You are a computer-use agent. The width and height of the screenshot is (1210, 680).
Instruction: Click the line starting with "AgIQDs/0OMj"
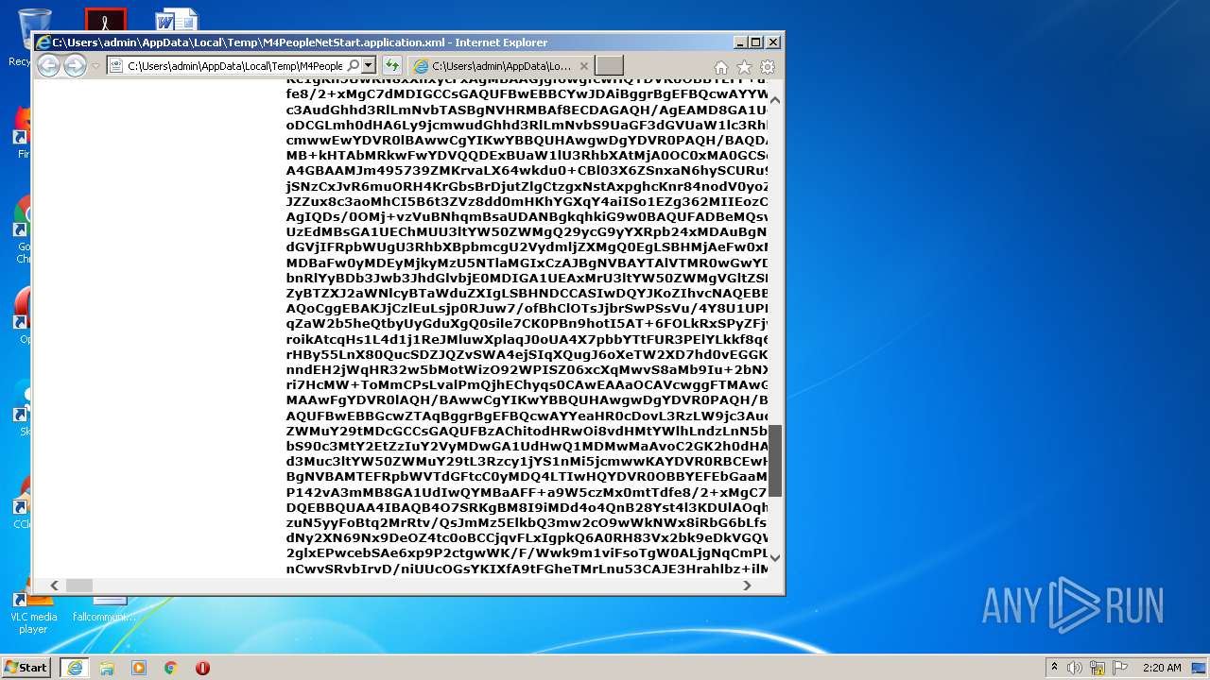[527, 216]
